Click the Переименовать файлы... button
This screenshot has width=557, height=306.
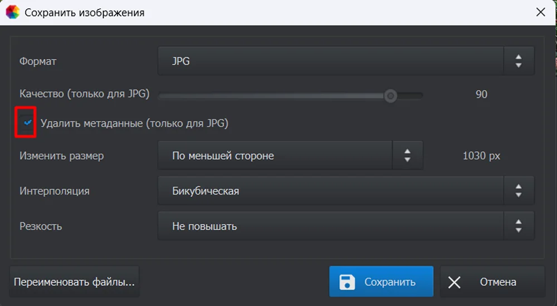pyautogui.click(x=74, y=282)
